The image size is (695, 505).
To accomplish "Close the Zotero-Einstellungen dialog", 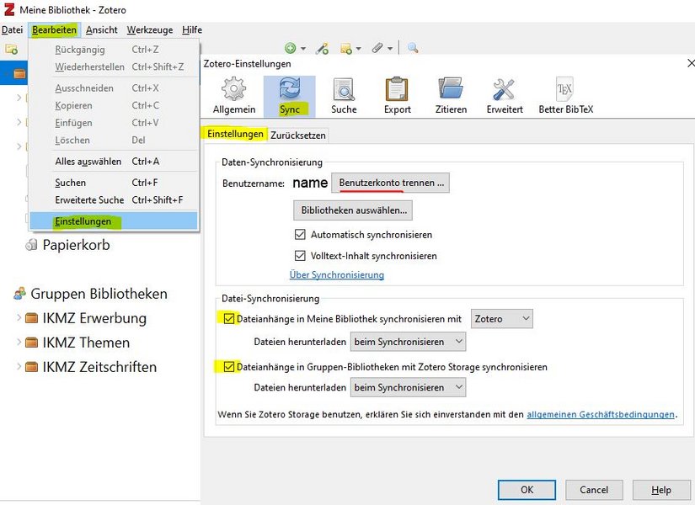I will [x=691, y=63].
